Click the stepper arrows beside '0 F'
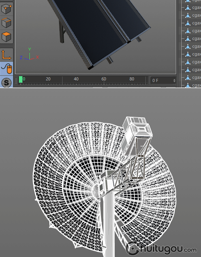The width and height of the screenshot is (201, 257). [x=174, y=80]
